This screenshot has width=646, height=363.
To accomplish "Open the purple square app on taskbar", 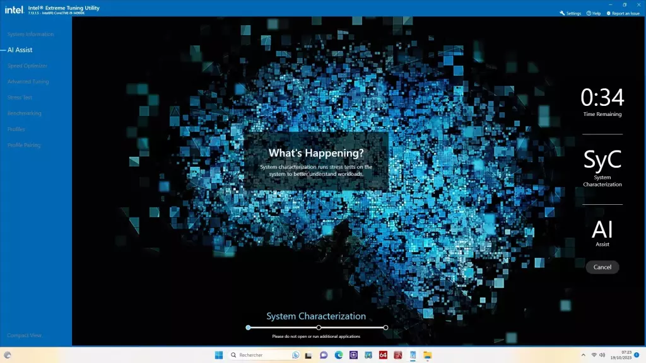I will (353, 355).
